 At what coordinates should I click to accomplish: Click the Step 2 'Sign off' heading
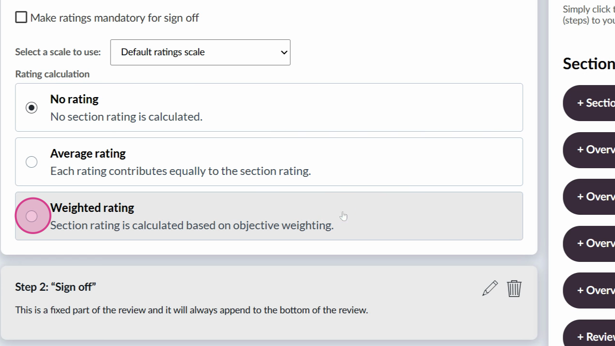pos(56,287)
